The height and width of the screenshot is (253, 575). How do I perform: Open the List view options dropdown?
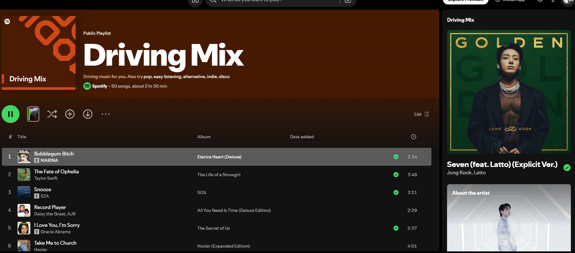pyautogui.click(x=422, y=114)
